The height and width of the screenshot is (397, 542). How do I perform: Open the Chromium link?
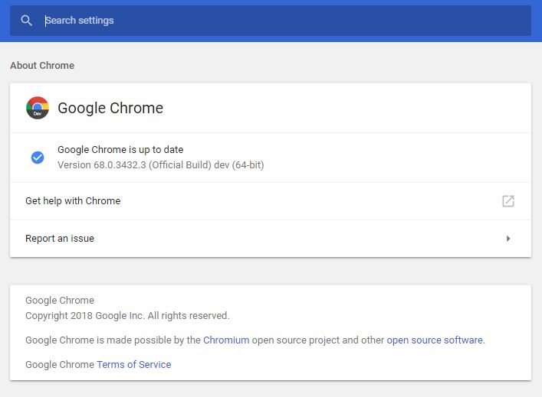(x=226, y=340)
